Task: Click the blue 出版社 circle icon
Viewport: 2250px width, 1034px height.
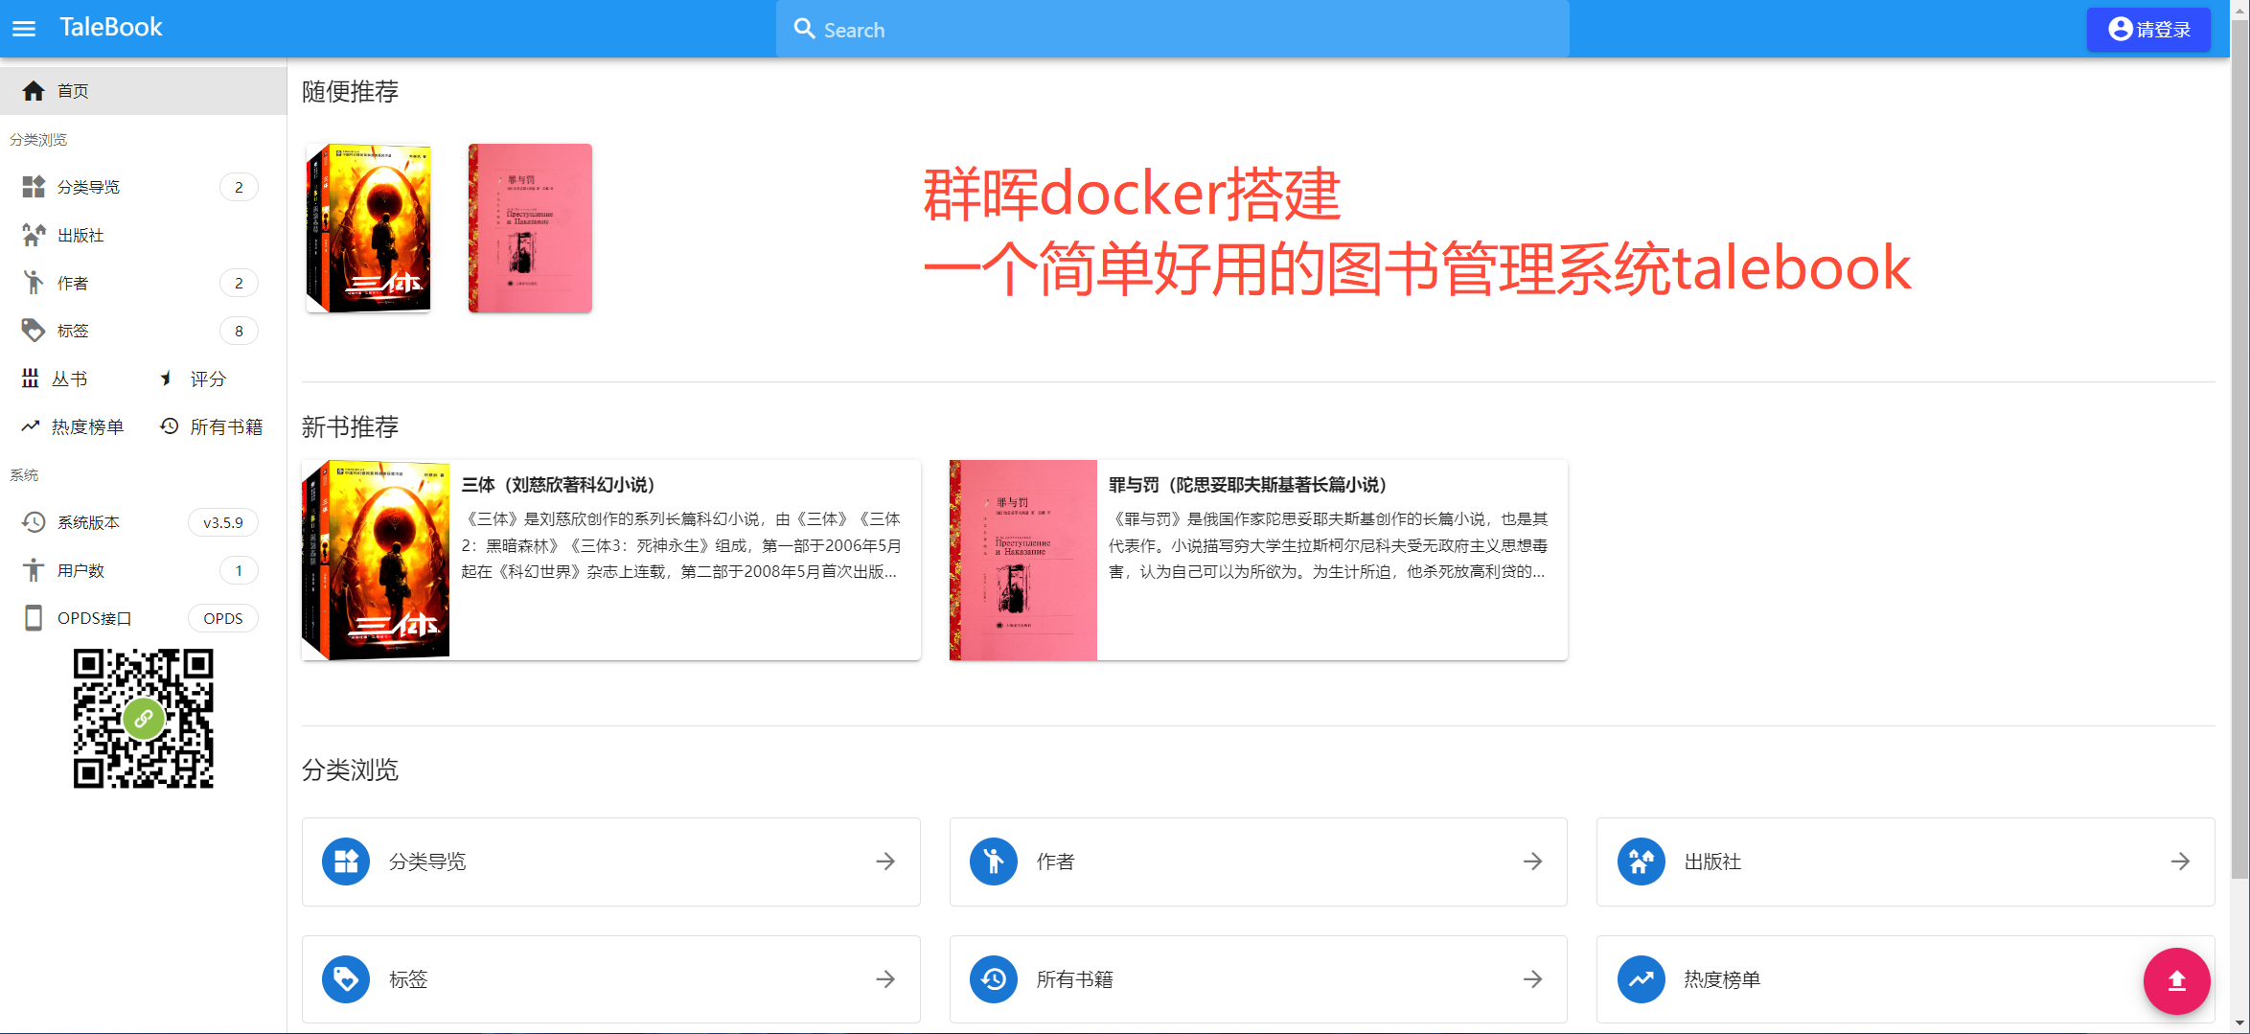Action: tap(1642, 862)
